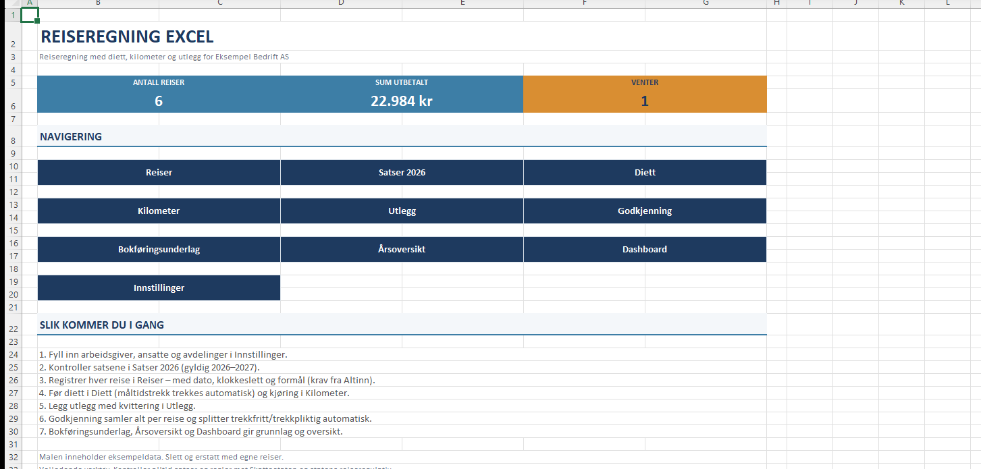This screenshot has width=981, height=469.
Task: Select column C header
Action: (x=219, y=3)
